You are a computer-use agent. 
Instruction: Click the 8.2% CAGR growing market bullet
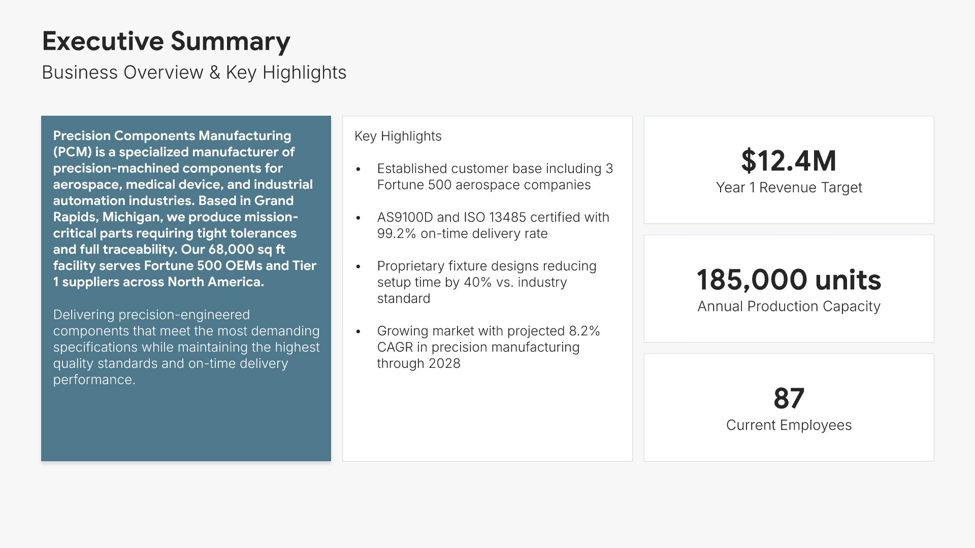coord(488,347)
